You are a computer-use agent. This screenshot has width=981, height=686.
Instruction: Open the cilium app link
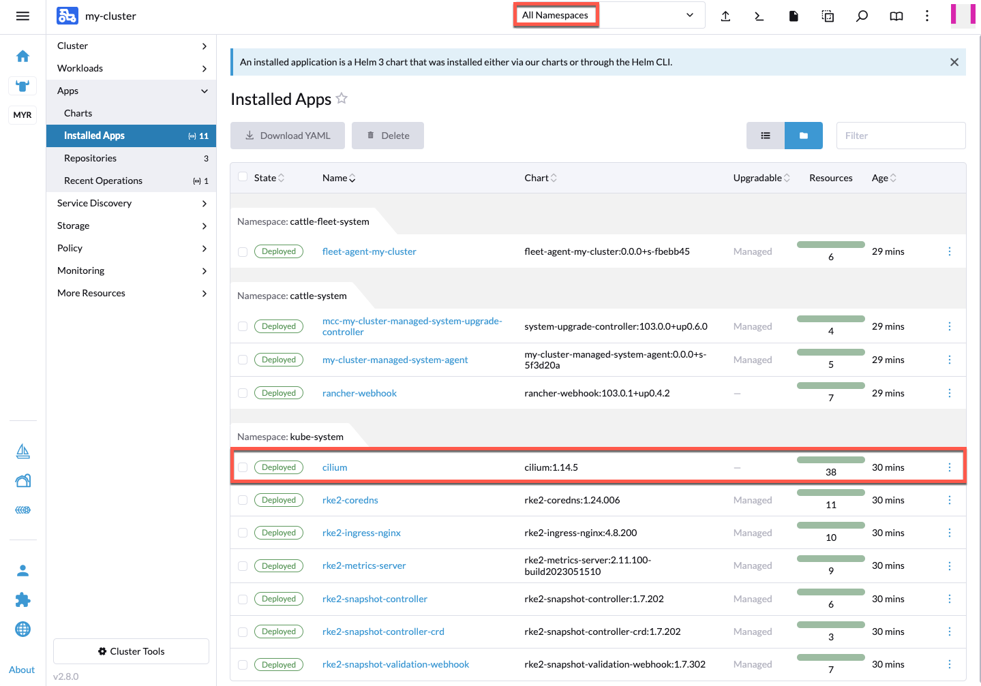[x=335, y=467]
